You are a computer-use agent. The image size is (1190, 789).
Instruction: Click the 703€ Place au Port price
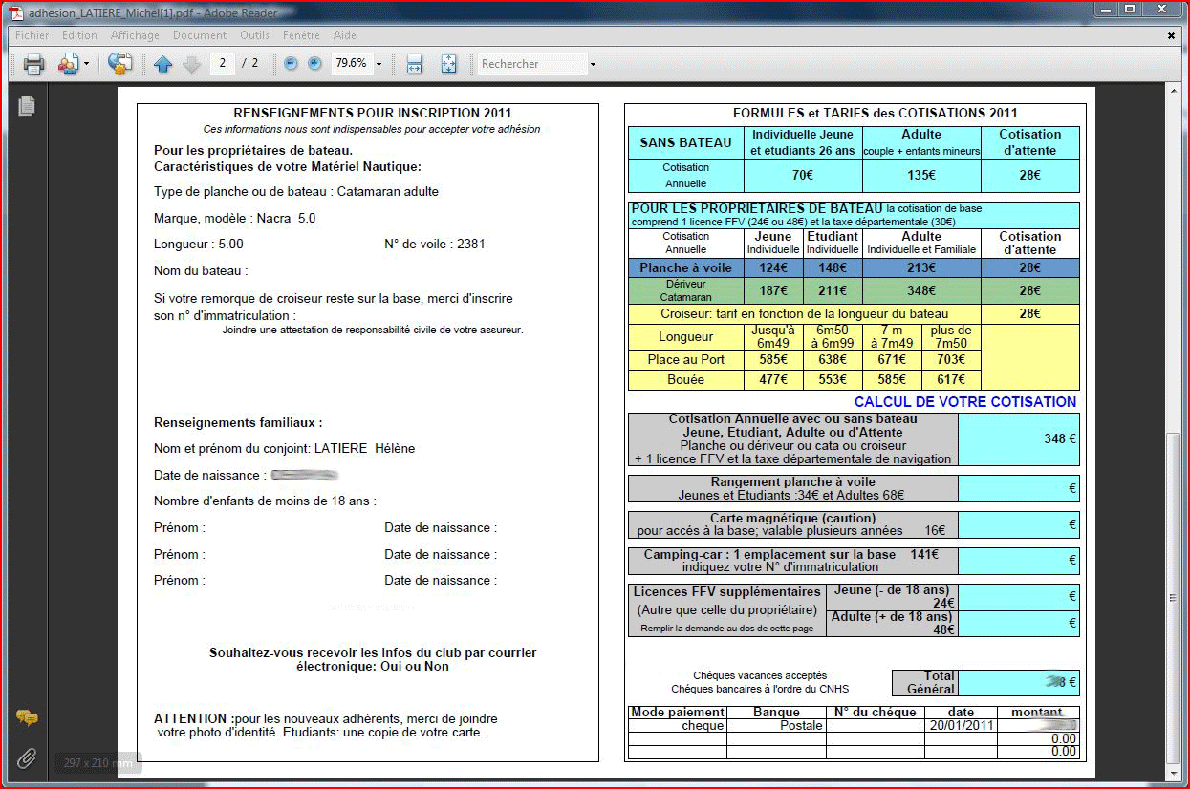coord(950,360)
